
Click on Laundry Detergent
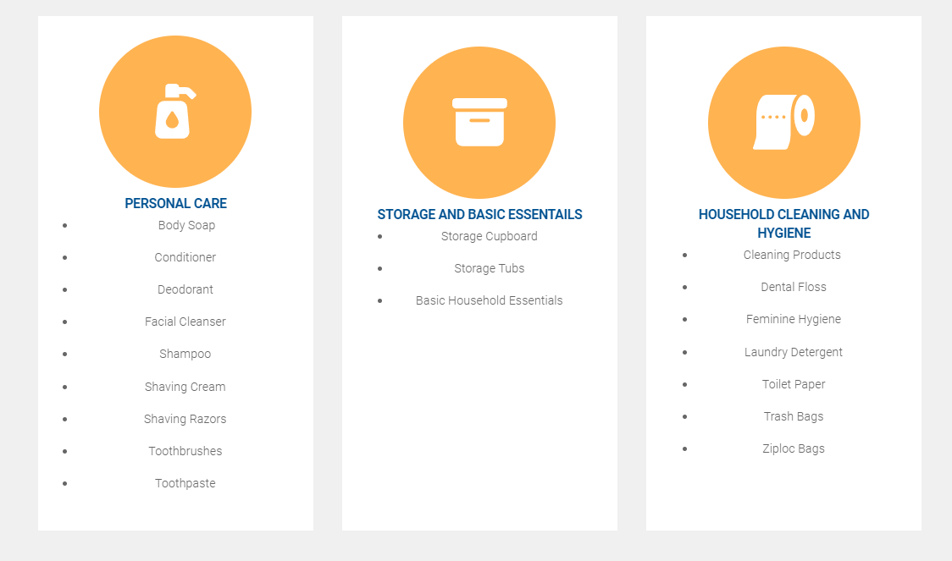[794, 352]
